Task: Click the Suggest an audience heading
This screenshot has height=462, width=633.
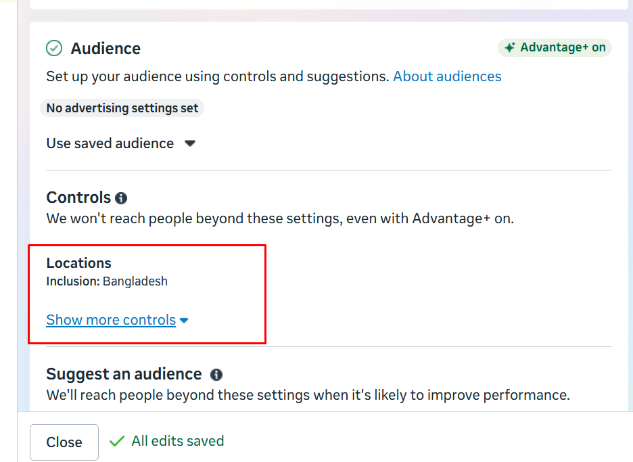Action: click(x=124, y=374)
